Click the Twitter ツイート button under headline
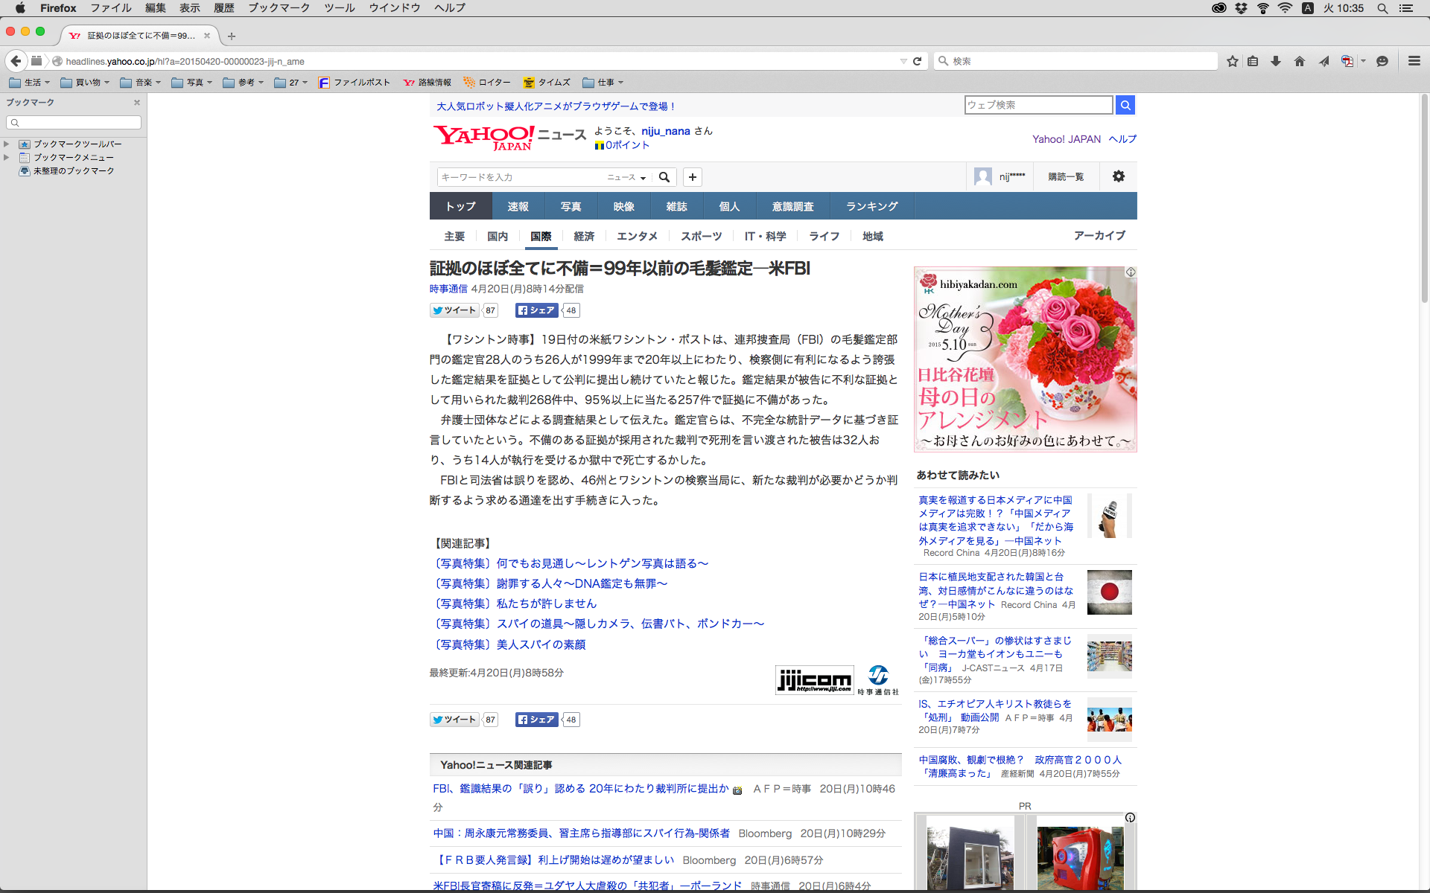1430x893 pixels. click(454, 310)
